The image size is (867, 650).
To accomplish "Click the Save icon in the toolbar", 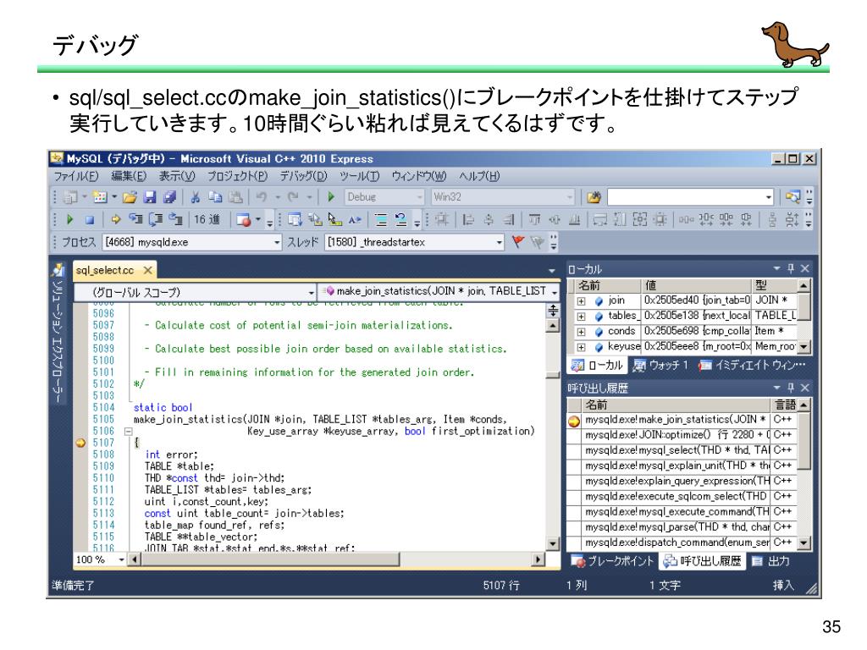I will [149, 196].
